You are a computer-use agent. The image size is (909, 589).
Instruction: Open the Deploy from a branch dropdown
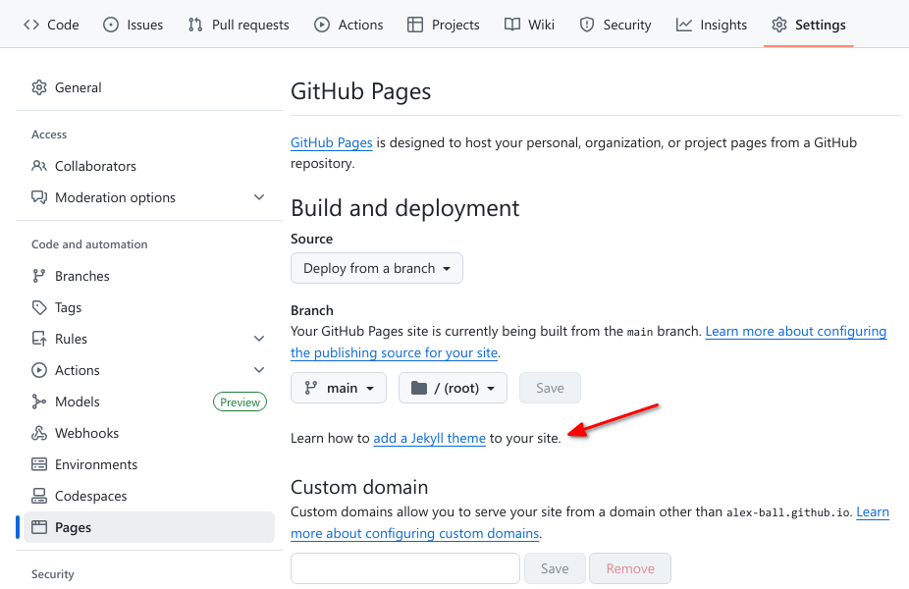click(377, 268)
